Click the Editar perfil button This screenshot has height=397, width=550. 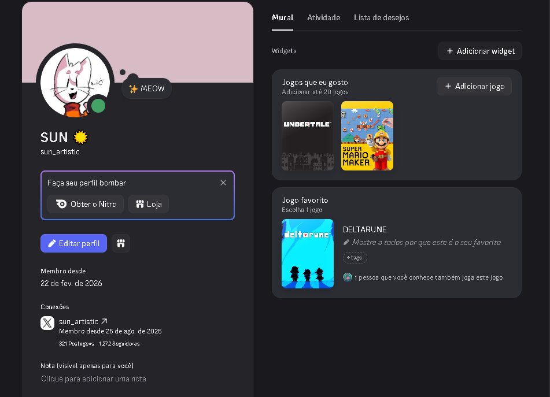(73, 243)
